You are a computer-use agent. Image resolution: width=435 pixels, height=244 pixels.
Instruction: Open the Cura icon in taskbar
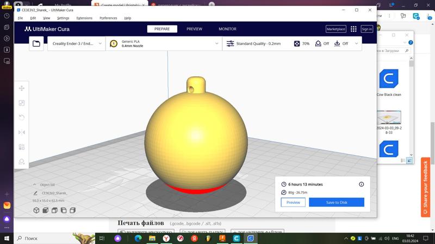click(251, 238)
